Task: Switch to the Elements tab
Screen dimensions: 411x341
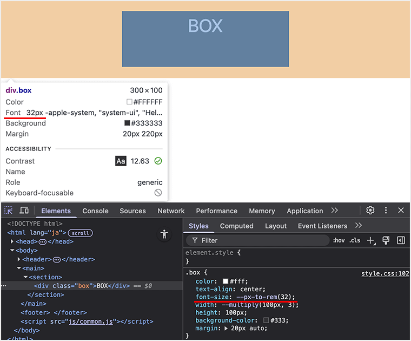Action: point(56,211)
